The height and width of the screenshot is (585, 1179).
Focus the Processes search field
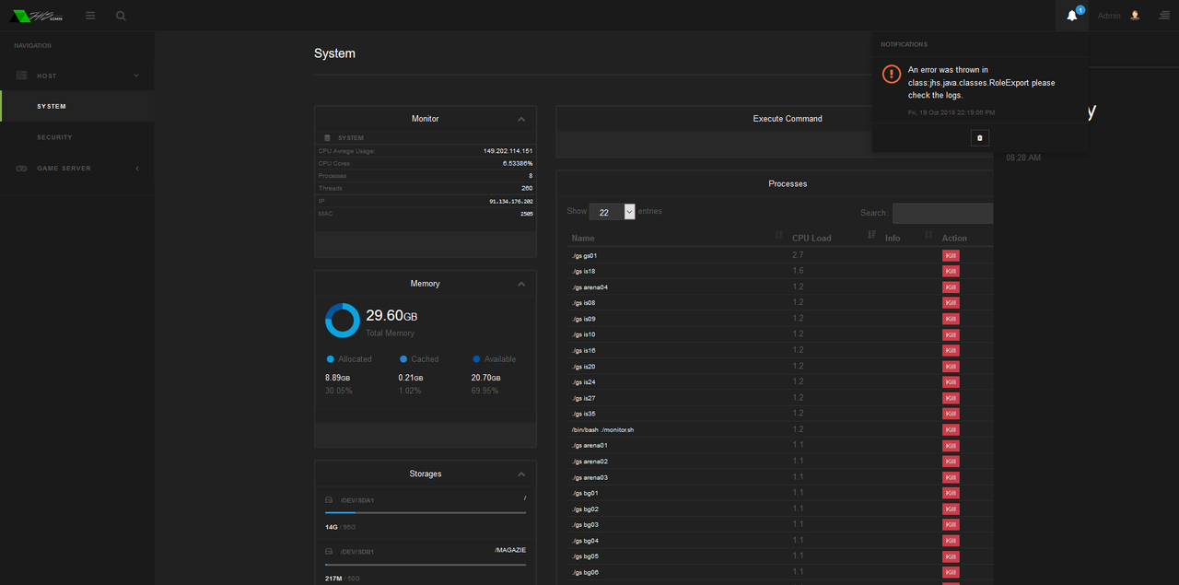[x=942, y=213]
